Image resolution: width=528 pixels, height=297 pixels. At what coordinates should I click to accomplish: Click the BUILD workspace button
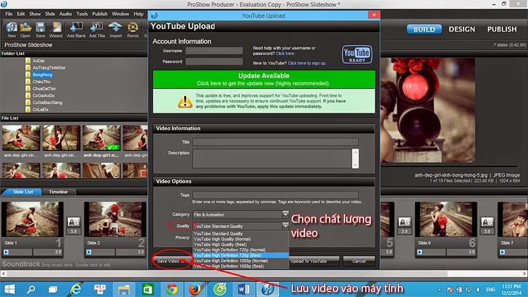pos(424,29)
